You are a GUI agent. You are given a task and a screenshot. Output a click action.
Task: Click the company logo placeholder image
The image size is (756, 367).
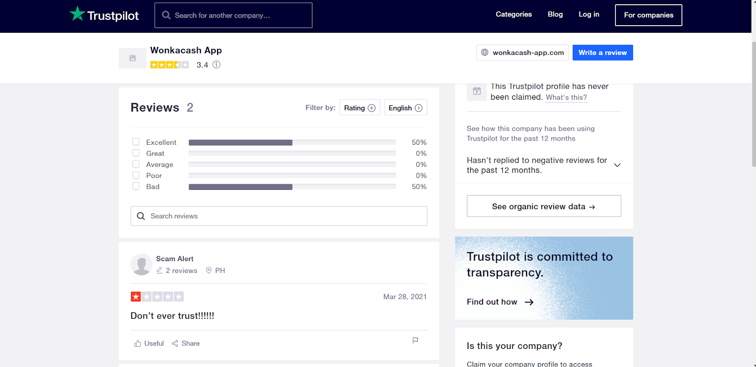[132, 58]
